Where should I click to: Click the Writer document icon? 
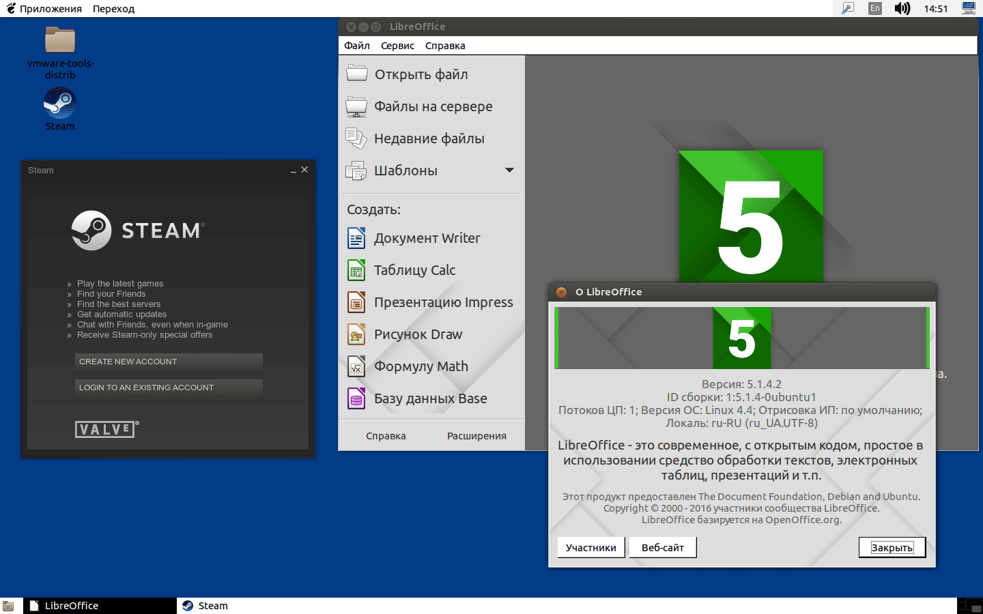click(356, 238)
